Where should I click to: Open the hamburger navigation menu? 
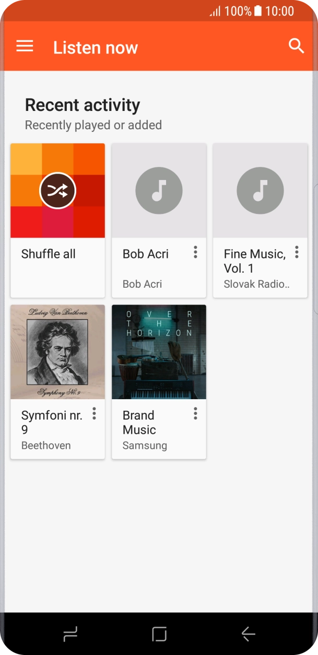(25, 47)
